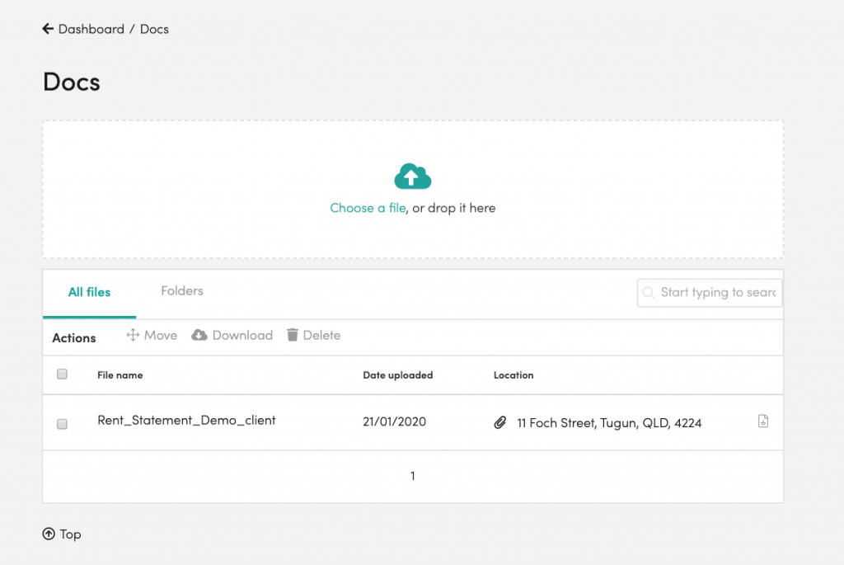Screen dimensions: 844x565
Task: Click the 'Choose a file' link
Action: (x=368, y=208)
